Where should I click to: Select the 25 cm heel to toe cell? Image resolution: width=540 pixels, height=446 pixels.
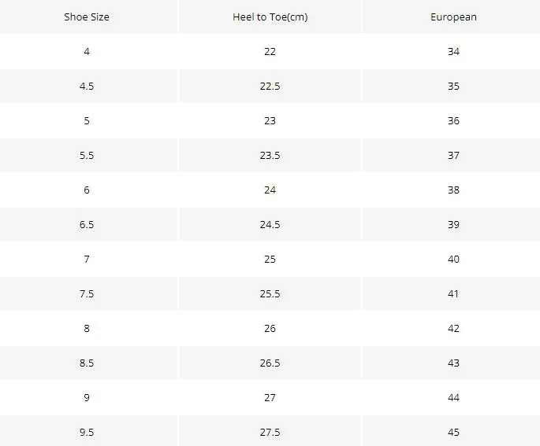coord(270,259)
